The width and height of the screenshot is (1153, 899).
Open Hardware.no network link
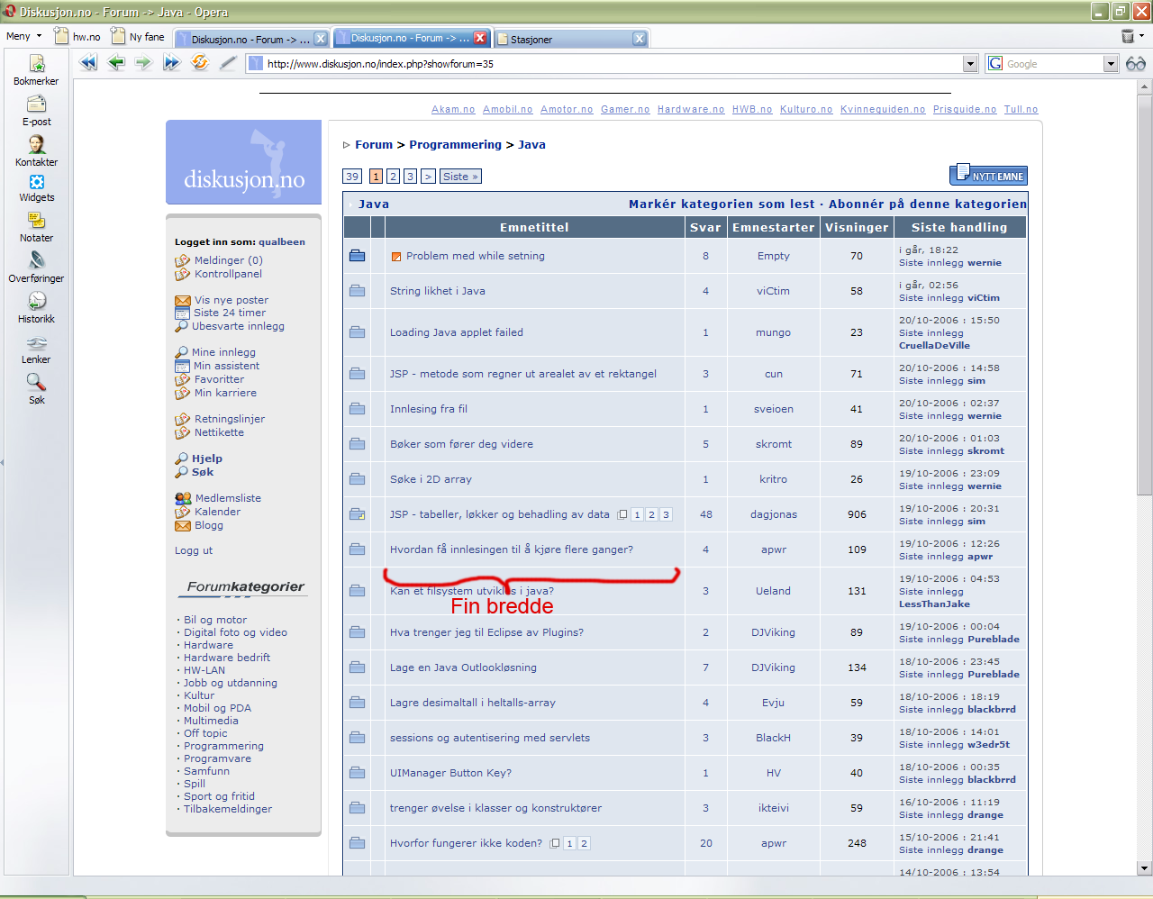(x=691, y=109)
